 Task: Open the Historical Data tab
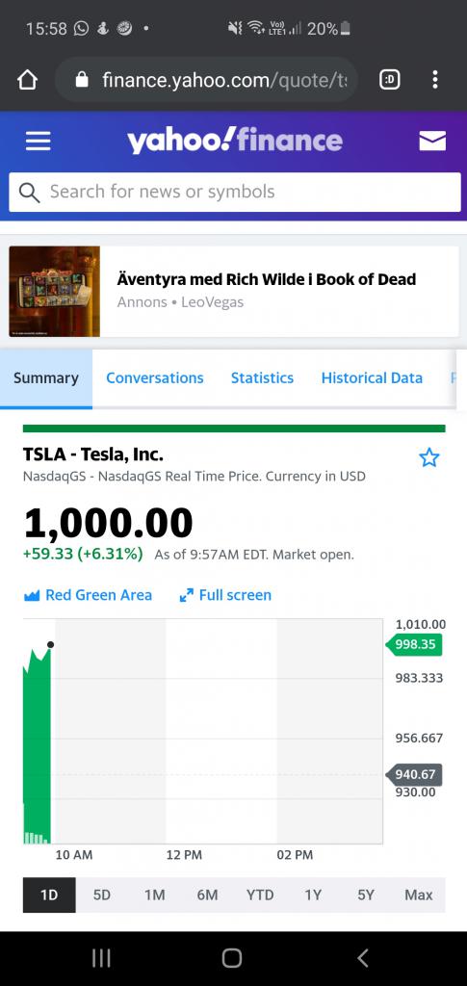click(372, 377)
